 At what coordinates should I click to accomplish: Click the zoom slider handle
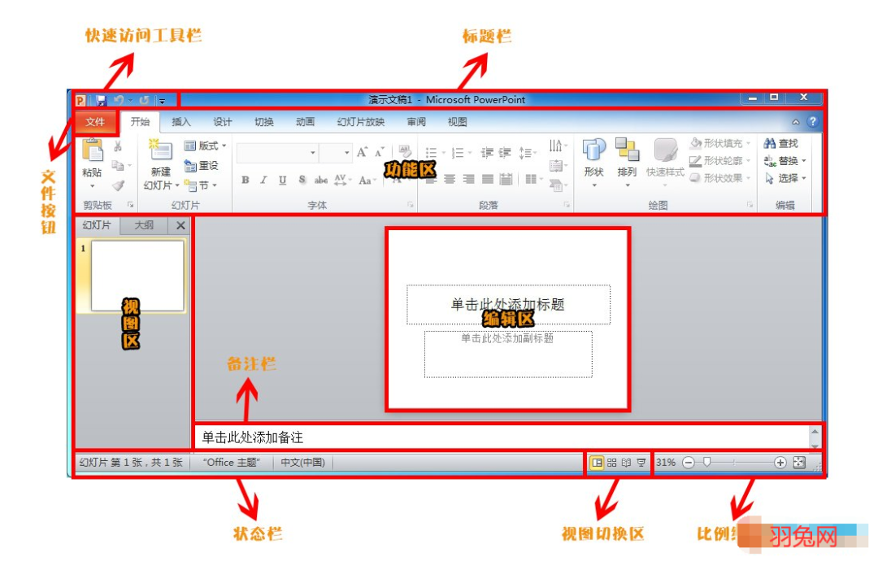pyautogui.click(x=707, y=462)
